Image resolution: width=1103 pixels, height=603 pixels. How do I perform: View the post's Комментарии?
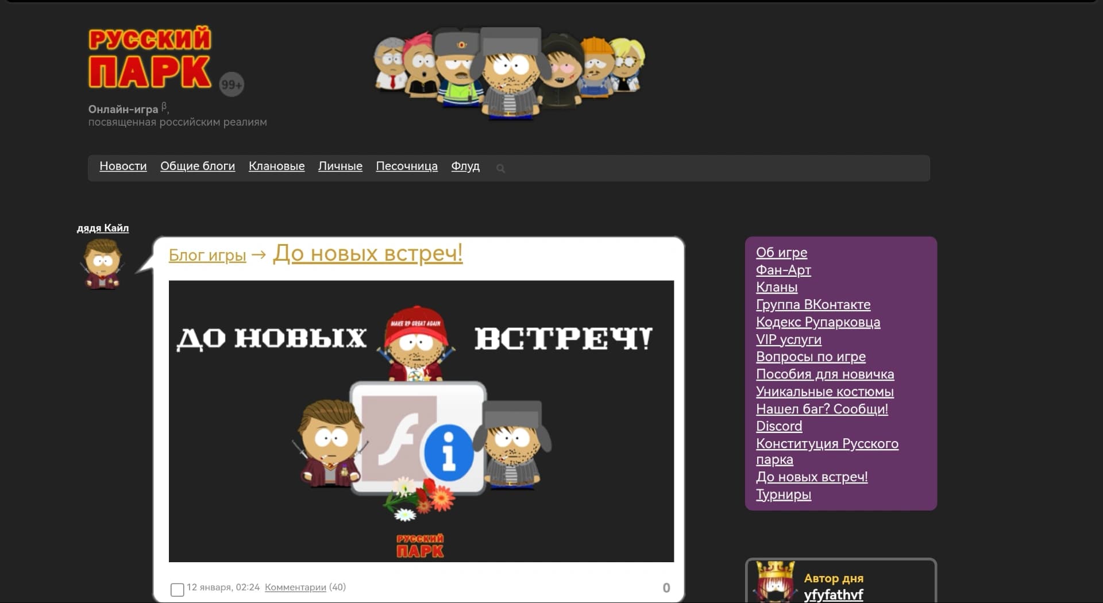[295, 587]
